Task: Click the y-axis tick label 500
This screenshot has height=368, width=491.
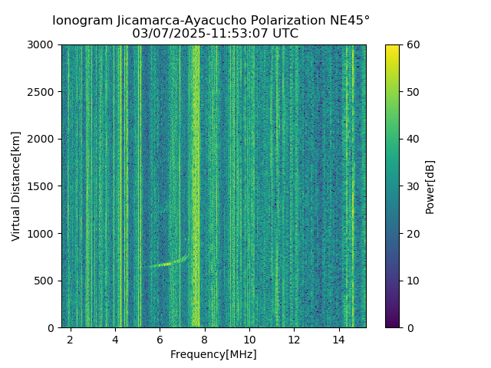Action: 44,281
